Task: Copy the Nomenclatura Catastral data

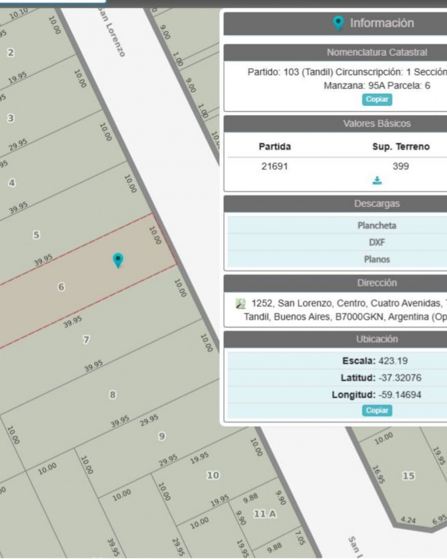Action: point(377,99)
